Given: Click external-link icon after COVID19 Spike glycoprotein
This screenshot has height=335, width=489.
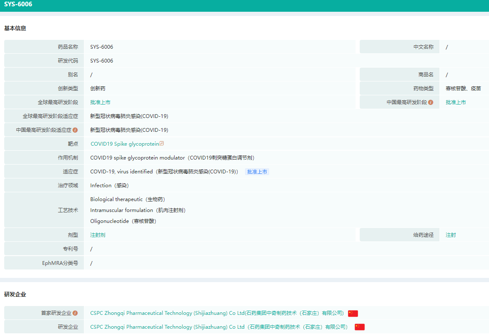Looking at the screenshot, I should click(x=162, y=144).
